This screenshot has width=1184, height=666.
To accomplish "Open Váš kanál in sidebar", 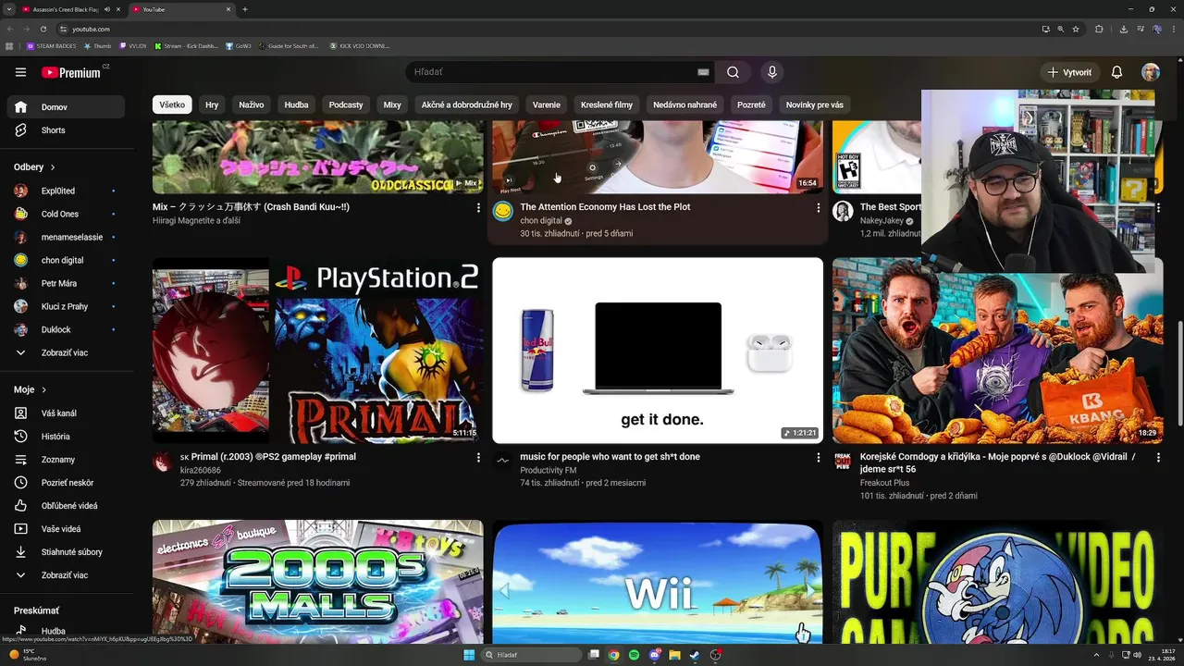I will point(65,413).
